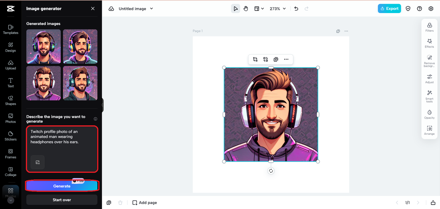Image resolution: width=440 pixels, height=209 pixels.
Task: Open Effects in right panel
Action: click(429, 43)
